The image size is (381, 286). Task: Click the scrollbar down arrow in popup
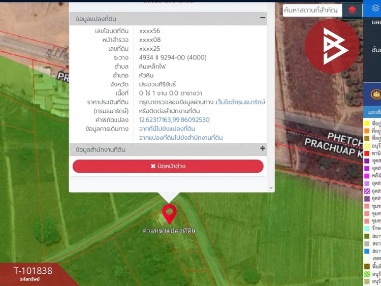(271, 188)
